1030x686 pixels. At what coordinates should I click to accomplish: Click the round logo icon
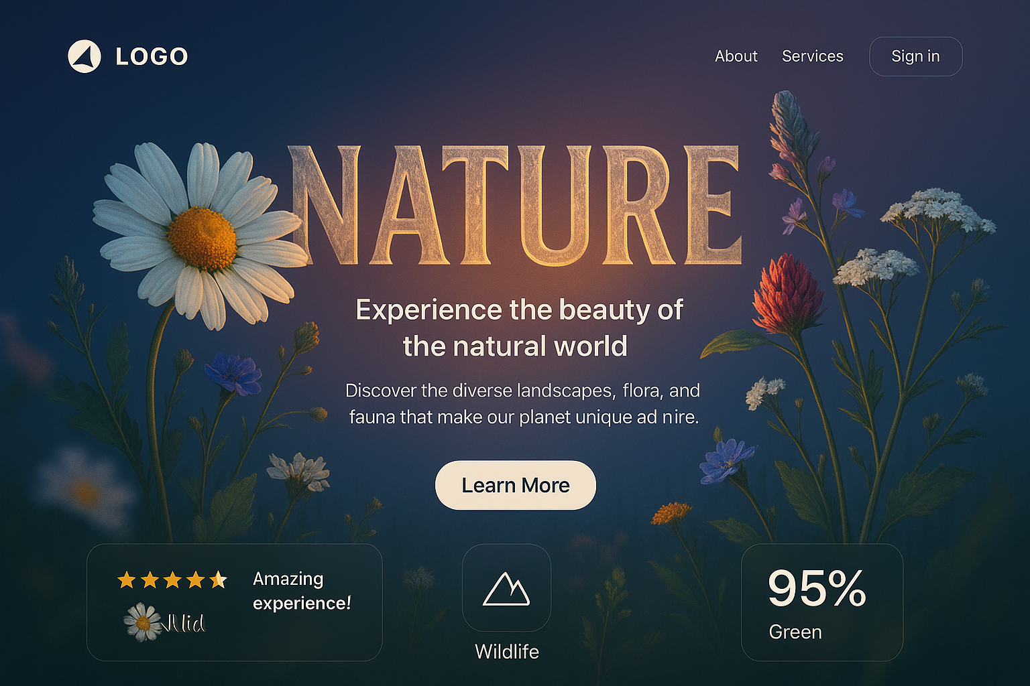point(84,56)
